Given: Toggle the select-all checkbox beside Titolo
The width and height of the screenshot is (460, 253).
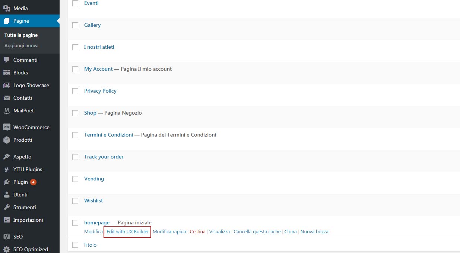Looking at the screenshot, I should [75, 245].
